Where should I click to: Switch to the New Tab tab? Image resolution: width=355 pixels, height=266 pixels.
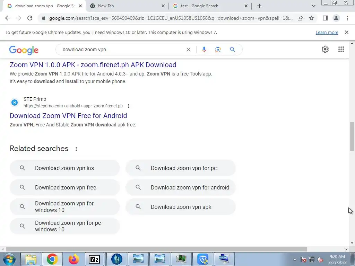127,6
